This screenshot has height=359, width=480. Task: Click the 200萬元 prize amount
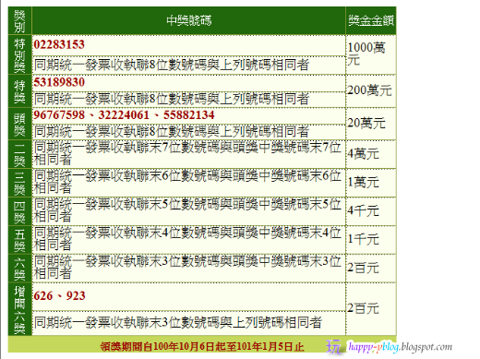pyautogui.click(x=369, y=90)
